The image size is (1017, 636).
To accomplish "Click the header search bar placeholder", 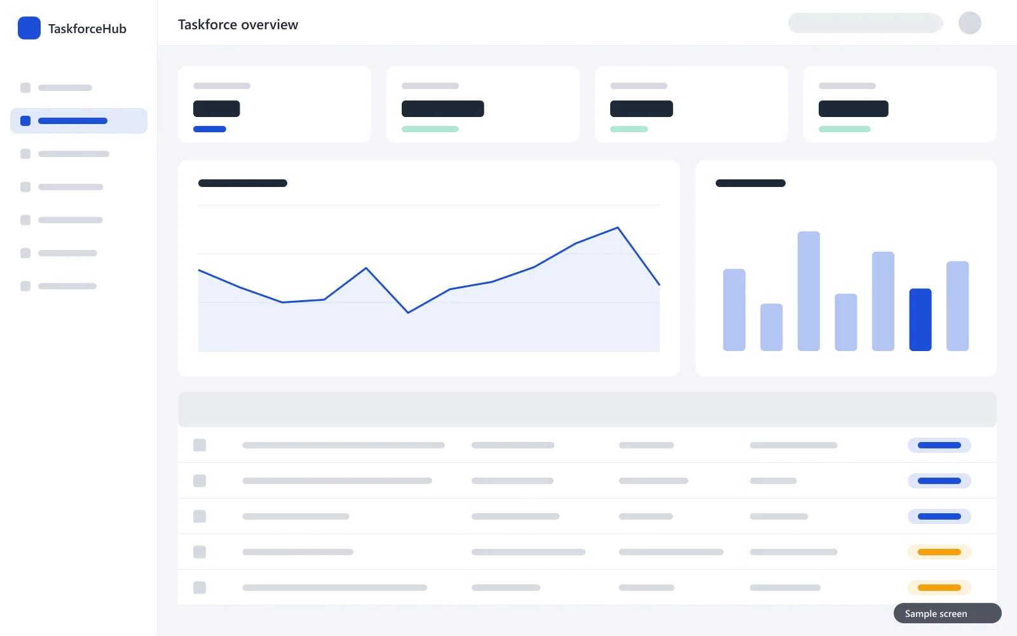I will [865, 23].
